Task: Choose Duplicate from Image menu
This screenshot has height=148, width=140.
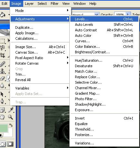Action: coord(40,27)
